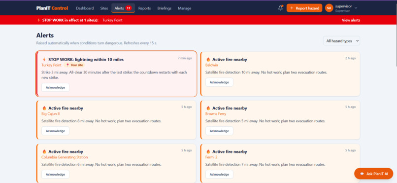Click the fire icon on Big Cajun II alert

click(44, 108)
